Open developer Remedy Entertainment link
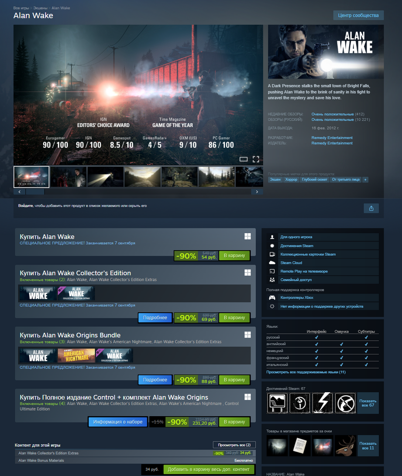 tap(332, 138)
